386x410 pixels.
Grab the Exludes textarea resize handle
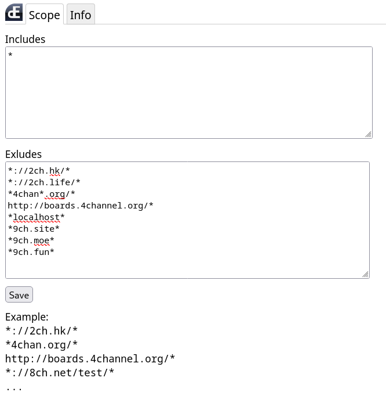[x=365, y=274]
